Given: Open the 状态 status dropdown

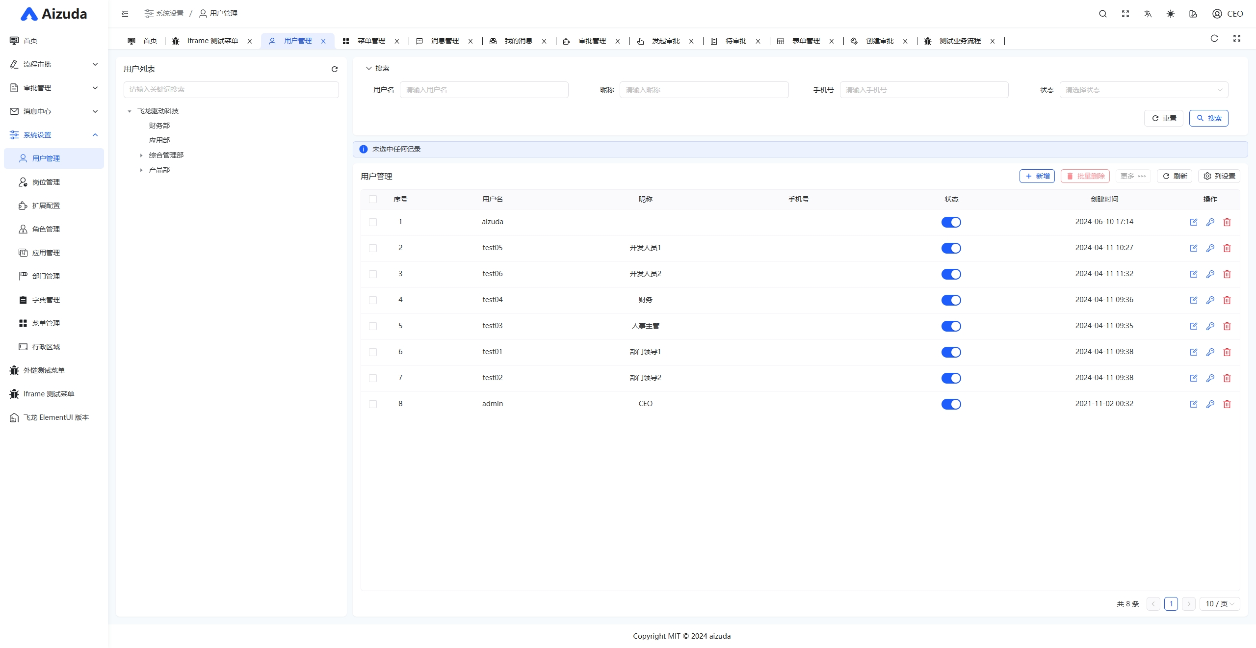Looking at the screenshot, I should tap(1143, 90).
